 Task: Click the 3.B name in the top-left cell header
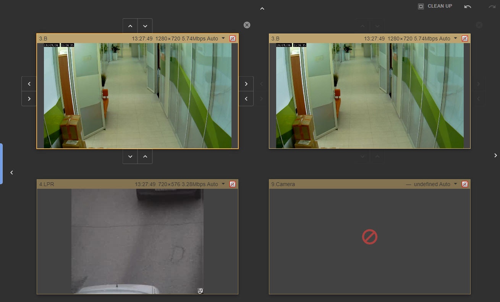pyautogui.click(x=43, y=39)
